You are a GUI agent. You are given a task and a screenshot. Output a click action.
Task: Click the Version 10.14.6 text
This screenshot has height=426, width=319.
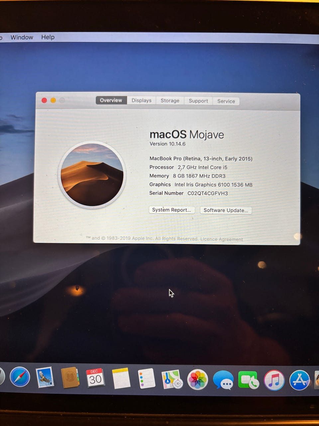pyautogui.click(x=167, y=144)
